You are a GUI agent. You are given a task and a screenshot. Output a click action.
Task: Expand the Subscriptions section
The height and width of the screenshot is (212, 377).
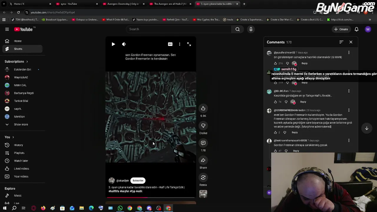16,62
